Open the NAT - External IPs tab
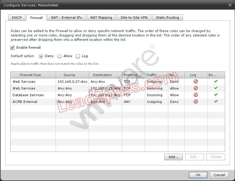 (x=66, y=17)
